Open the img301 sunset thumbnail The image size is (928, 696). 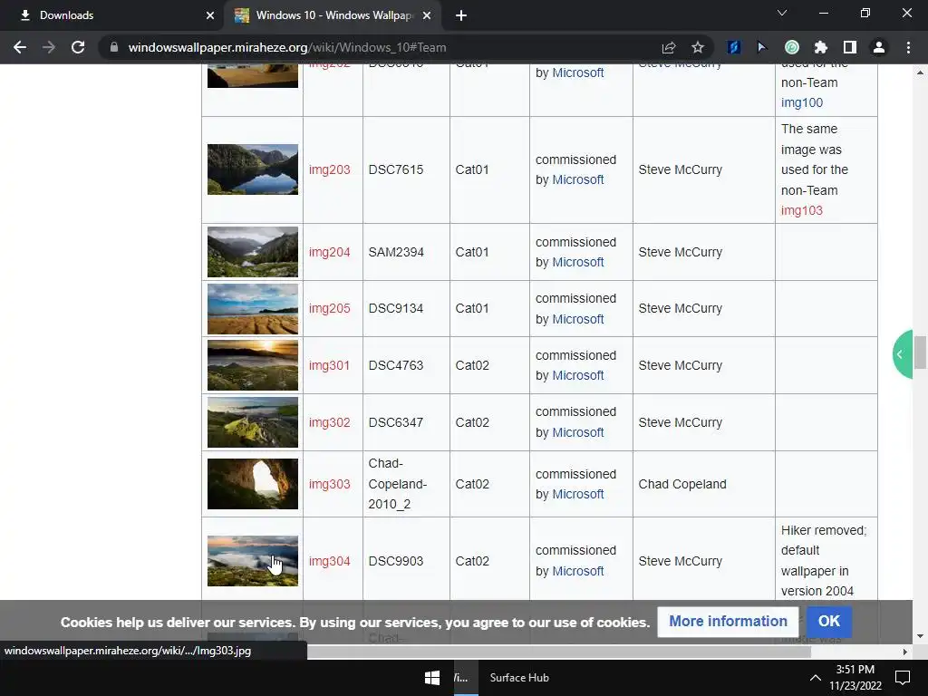click(253, 365)
